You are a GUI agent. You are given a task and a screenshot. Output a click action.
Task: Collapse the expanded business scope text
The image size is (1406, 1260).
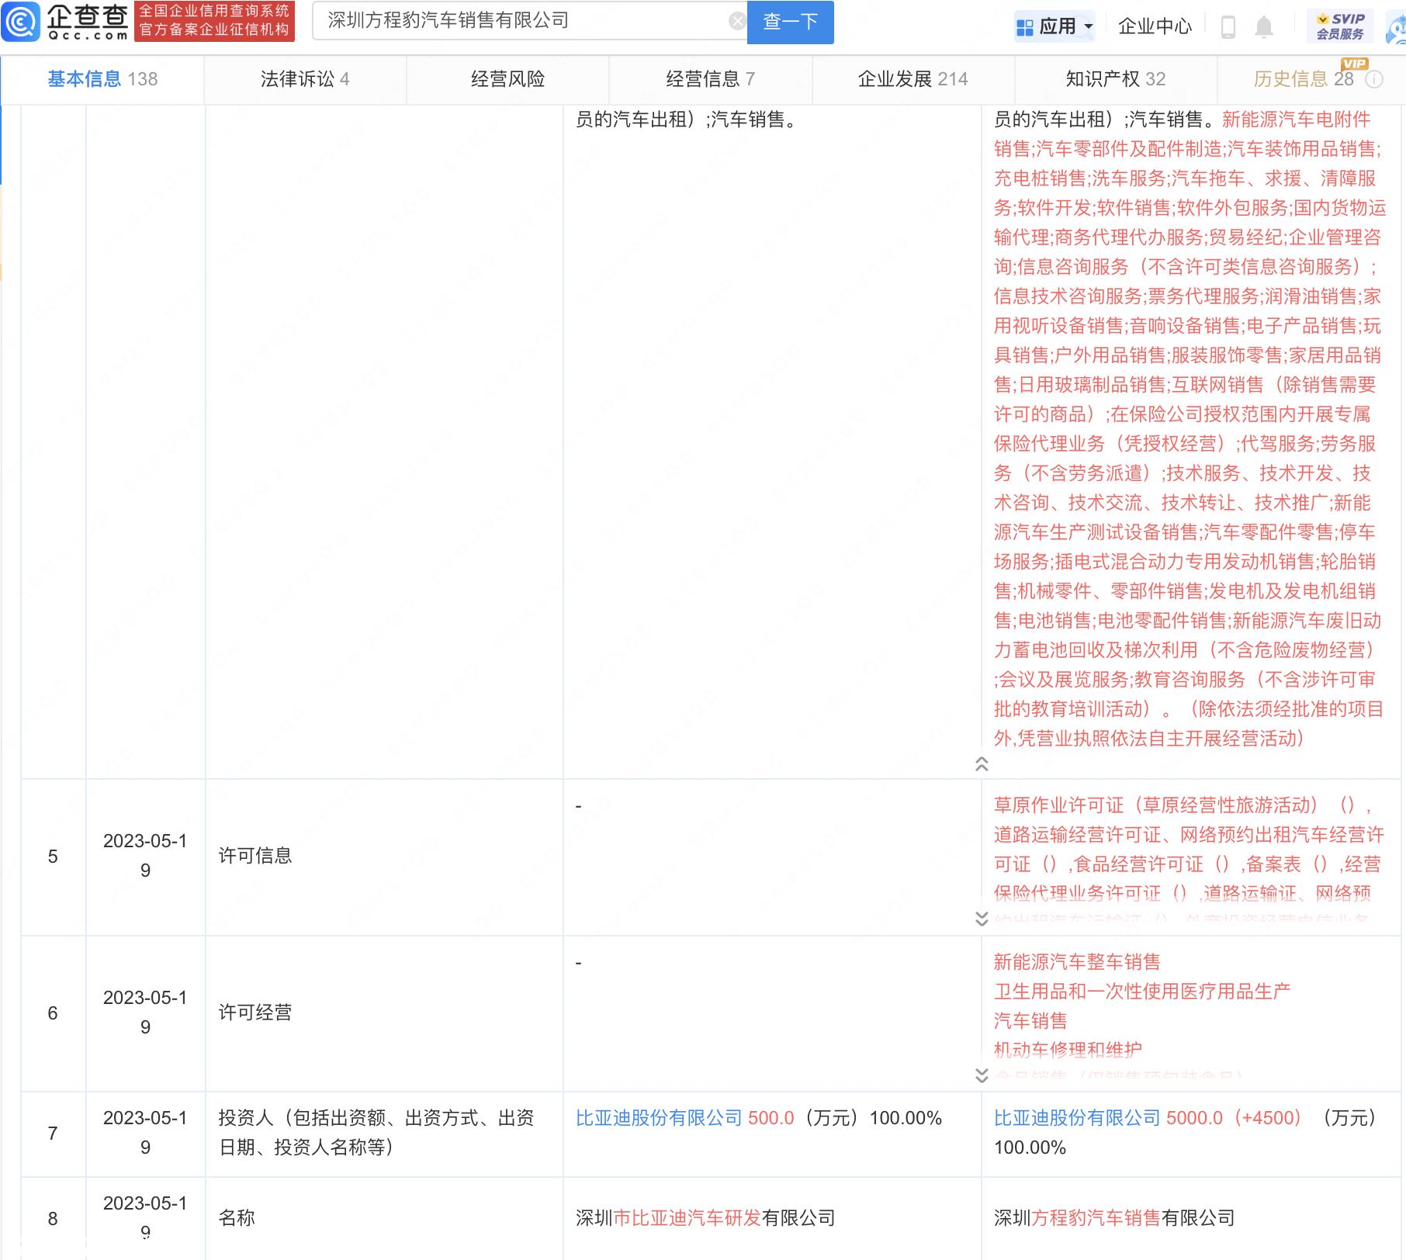pyautogui.click(x=981, y=764)
